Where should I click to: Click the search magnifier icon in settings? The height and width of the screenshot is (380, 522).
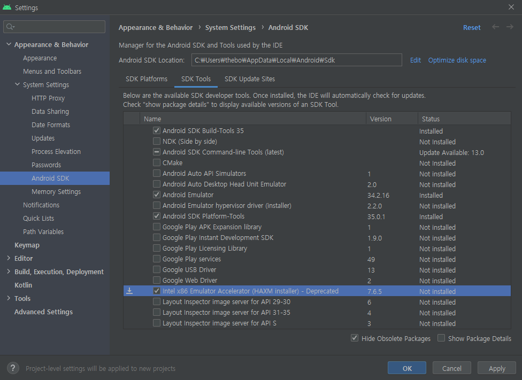click(x=10, y=27)
